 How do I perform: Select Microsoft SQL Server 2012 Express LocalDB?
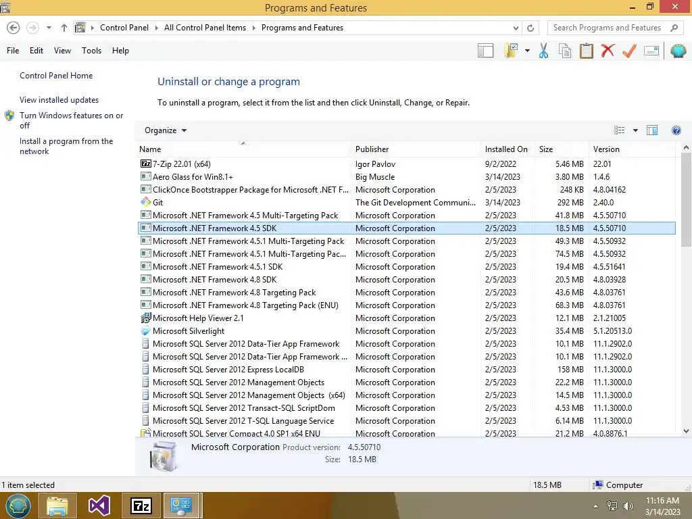click(x=407, y=370)
